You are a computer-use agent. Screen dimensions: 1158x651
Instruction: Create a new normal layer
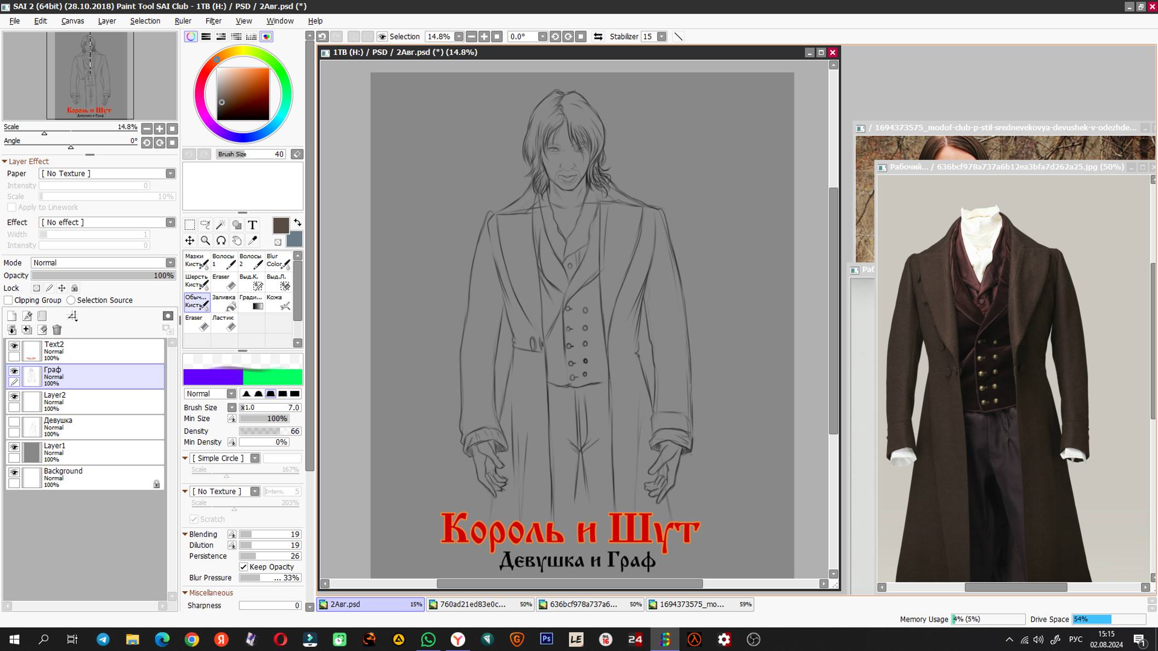[x=12, y=315]
